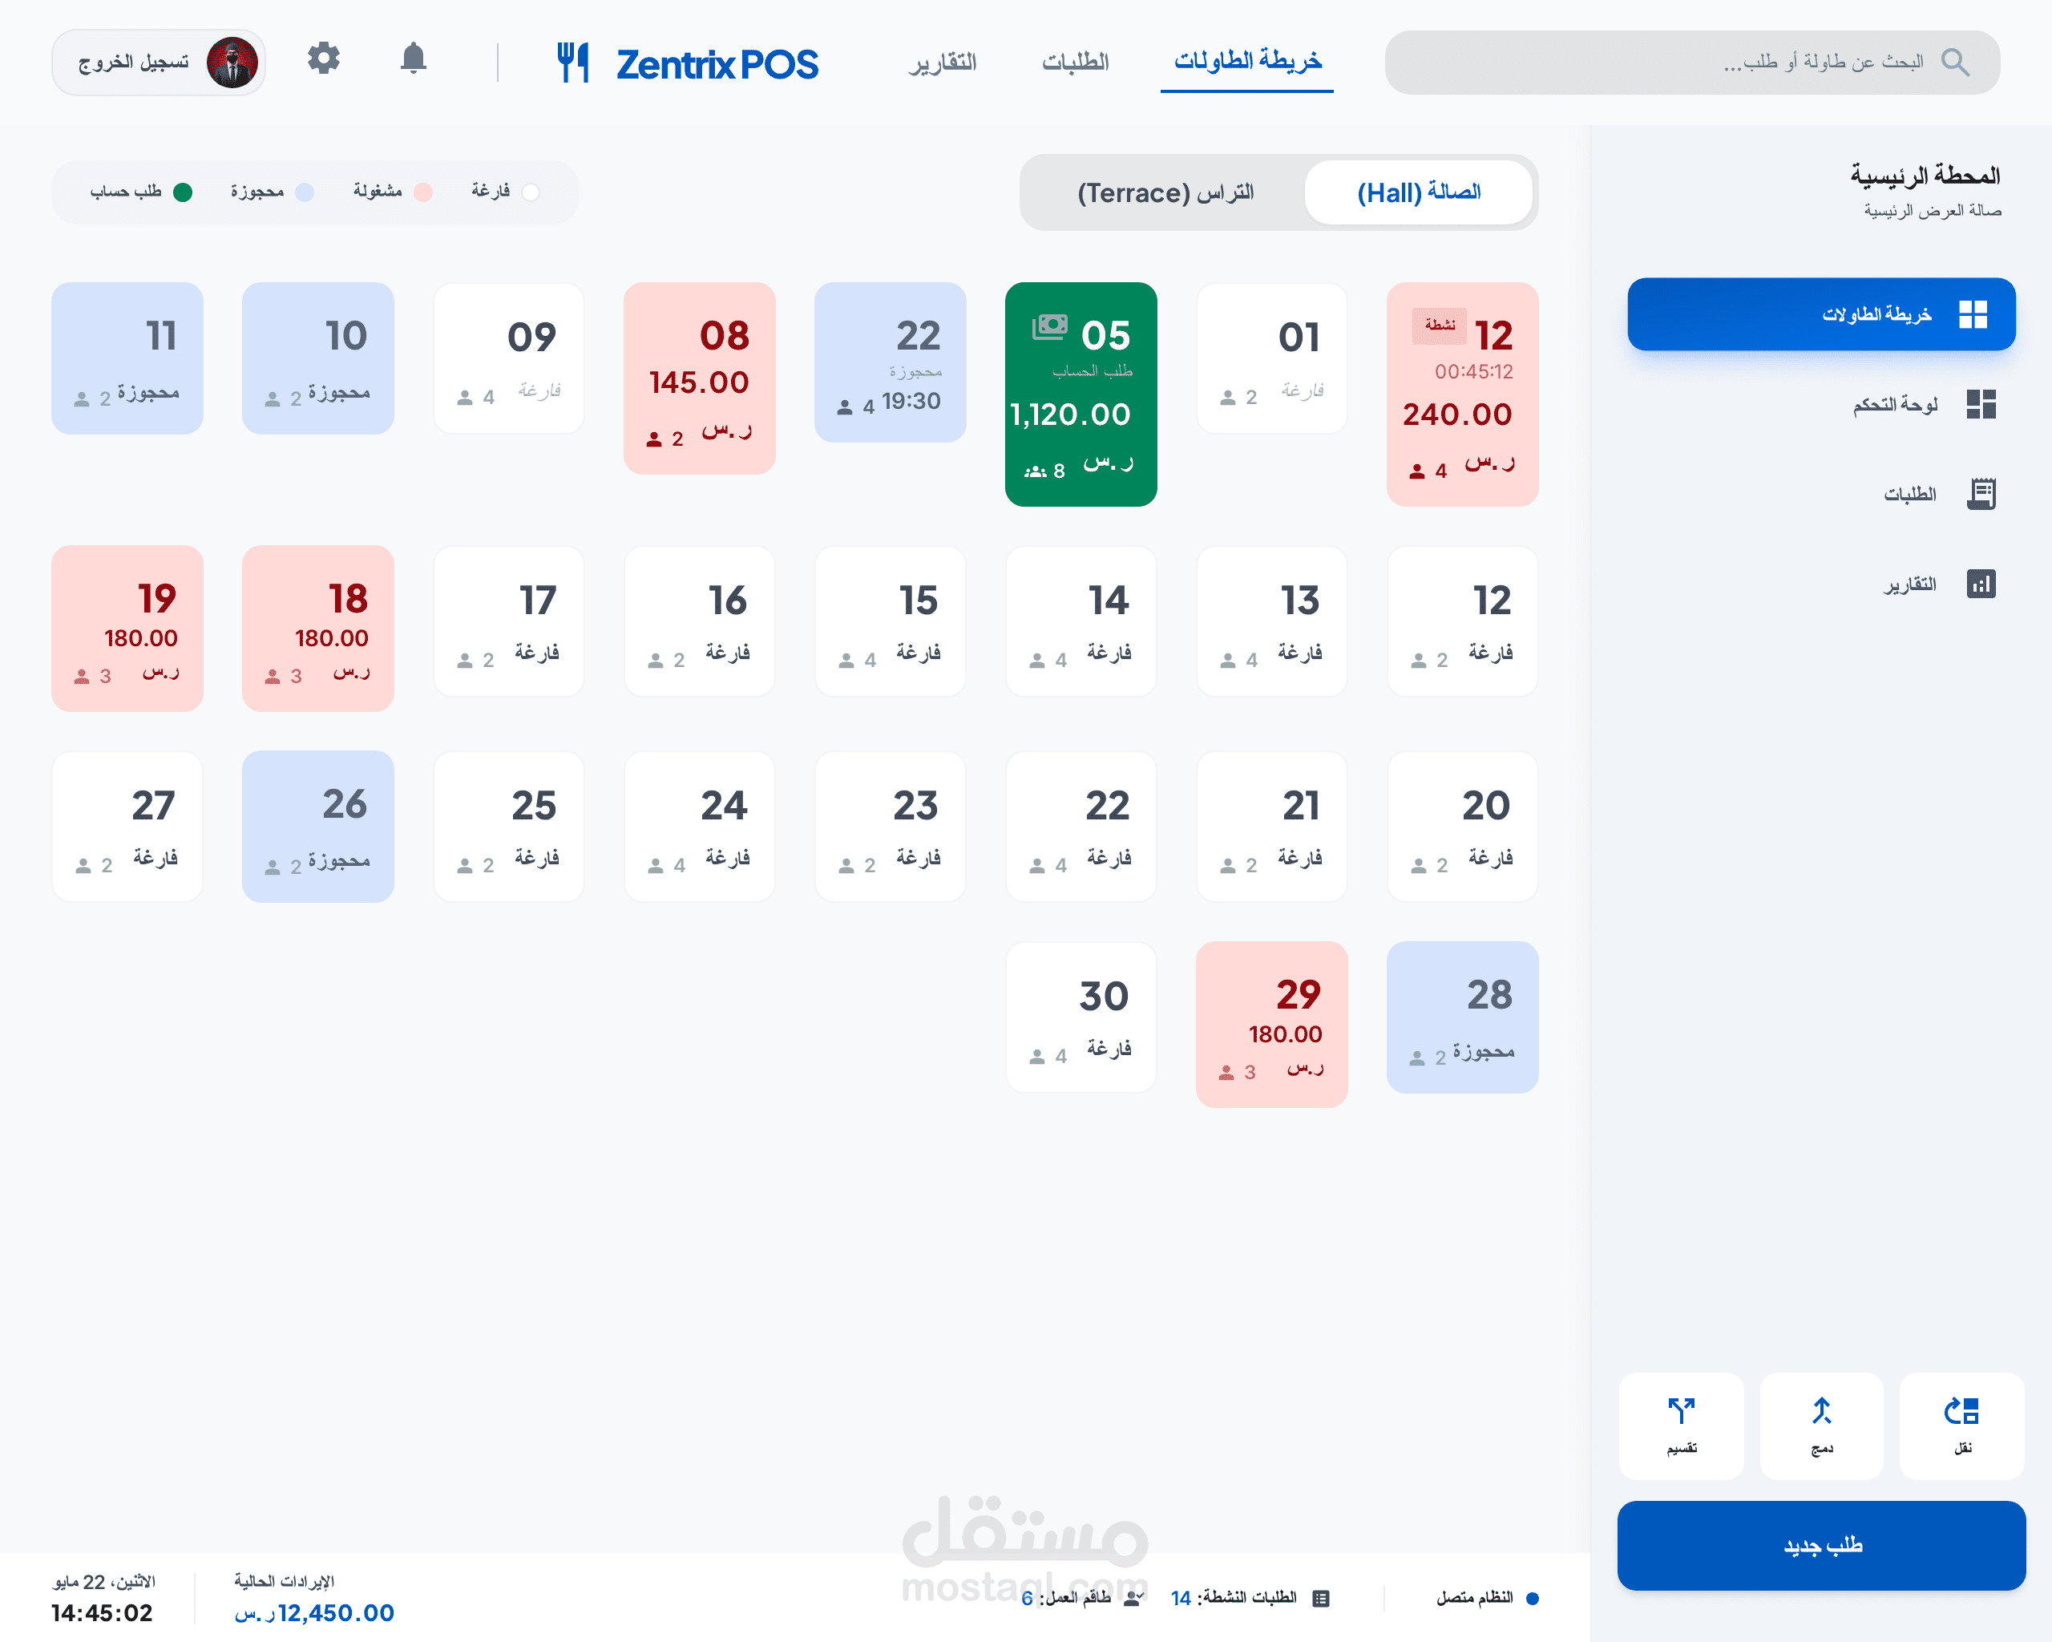Click the staff icon beside طاقم العمل
Screen dimensions: 2052x1642
[x=1133, y=1598]
